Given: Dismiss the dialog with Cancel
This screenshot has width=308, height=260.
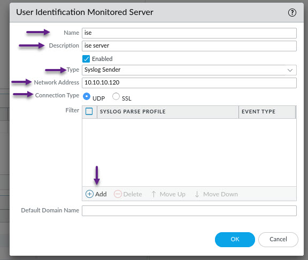Looking at the screenshot, I should coord(278,239).
